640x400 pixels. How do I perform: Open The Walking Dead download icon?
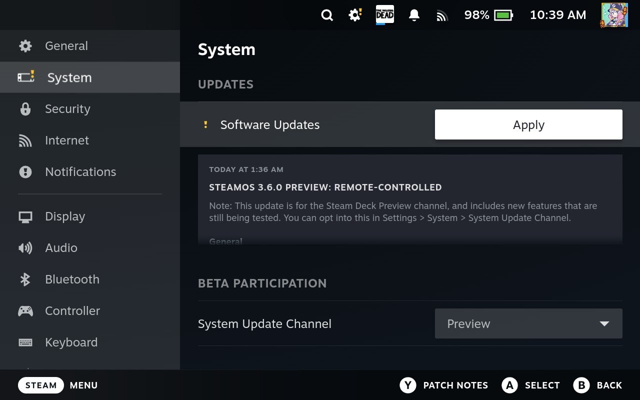click(384, 15)
